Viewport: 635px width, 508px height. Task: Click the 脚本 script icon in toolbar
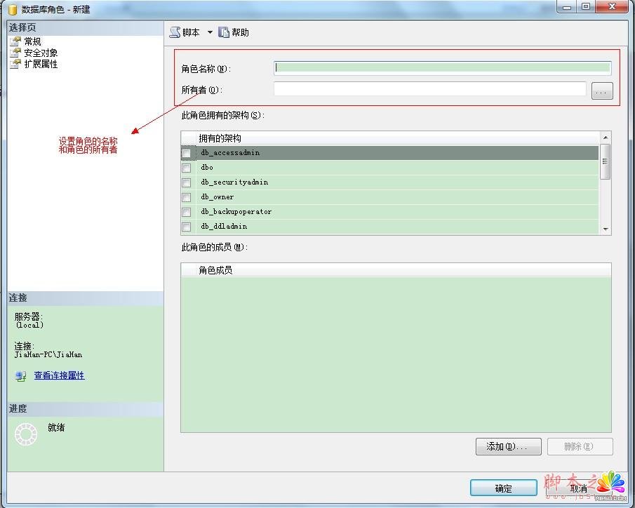175,32
